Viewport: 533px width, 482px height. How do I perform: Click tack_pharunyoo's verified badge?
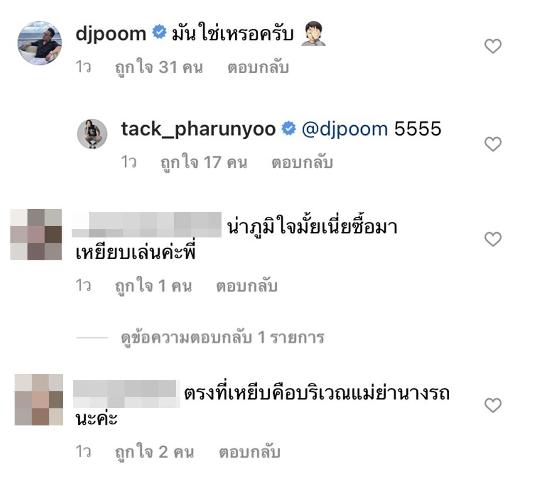tap(289, 128)
